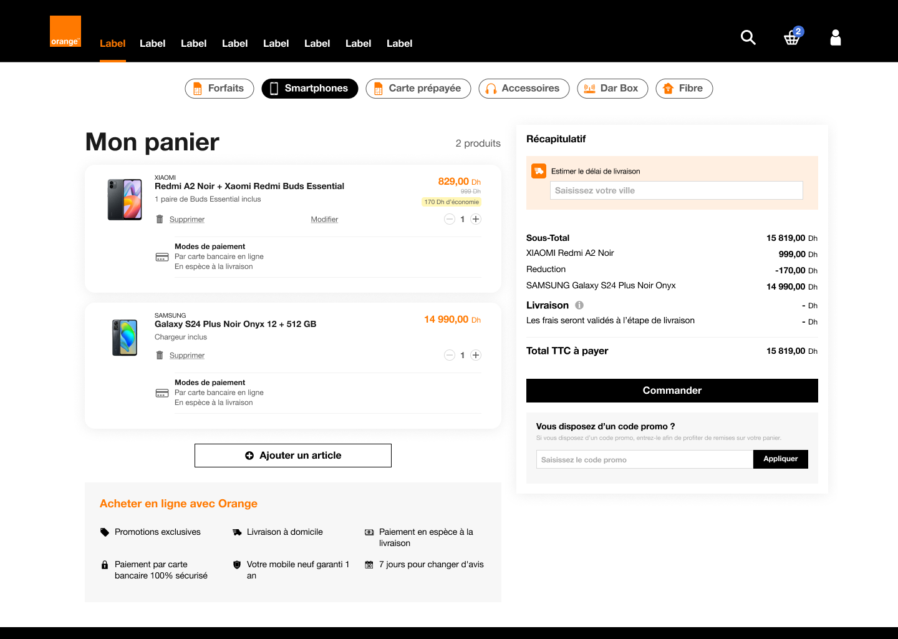The width and height of the screenshot is (898, 639).
Task: Select the Dar Box category pill
Action: click(x=612, y=89)
